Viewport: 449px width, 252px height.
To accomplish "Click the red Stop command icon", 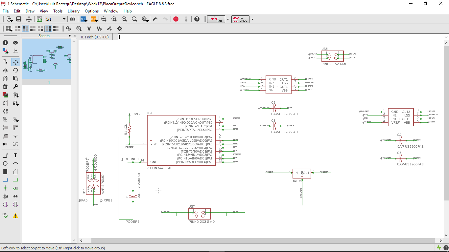I will [x=176, y=19].
